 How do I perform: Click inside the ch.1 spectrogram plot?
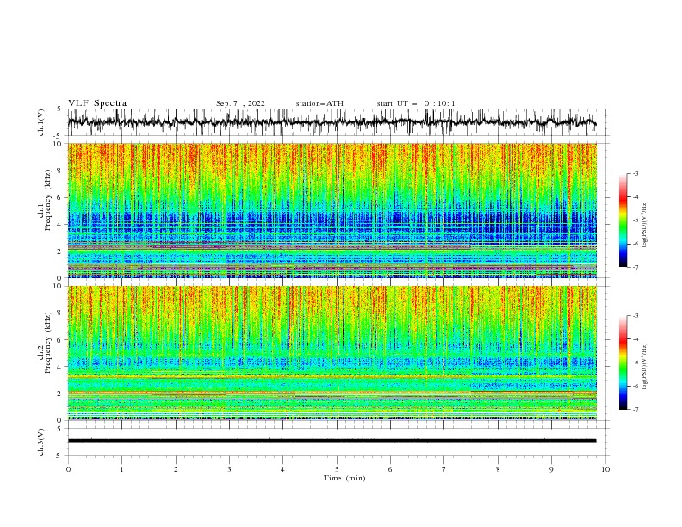pos(332,210)
